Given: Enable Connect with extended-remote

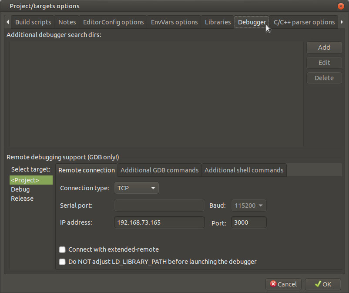Looking at the screenshot, I should (63, 249).
